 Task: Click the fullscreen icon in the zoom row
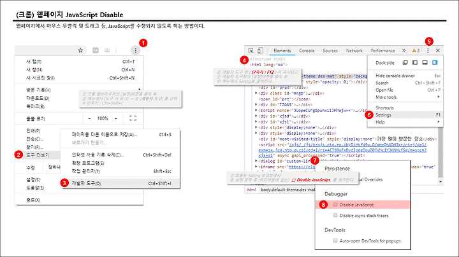point(133,118)
